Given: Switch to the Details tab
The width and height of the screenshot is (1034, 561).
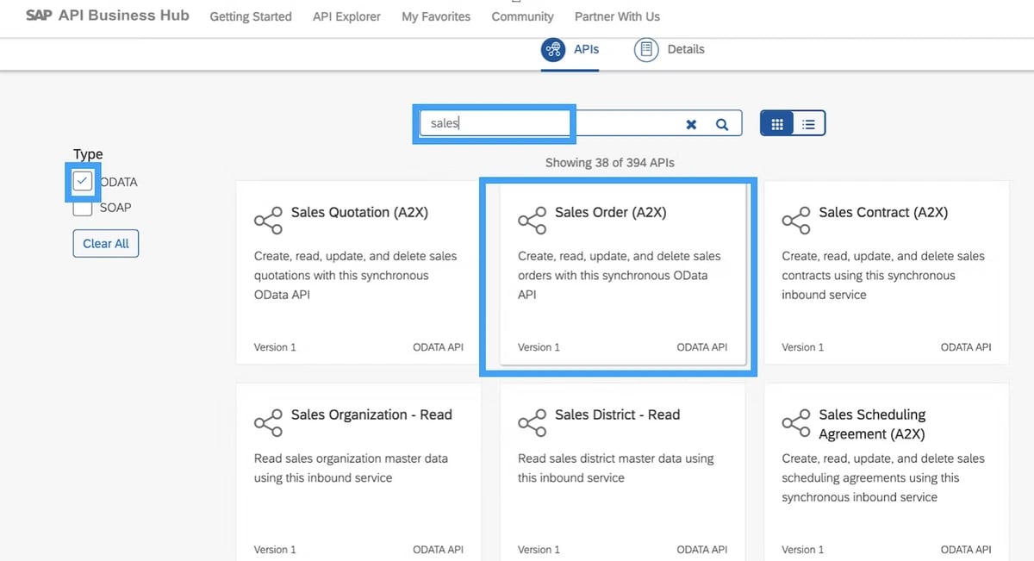Looking at the screenshot, I should click(x=670, y=50).
